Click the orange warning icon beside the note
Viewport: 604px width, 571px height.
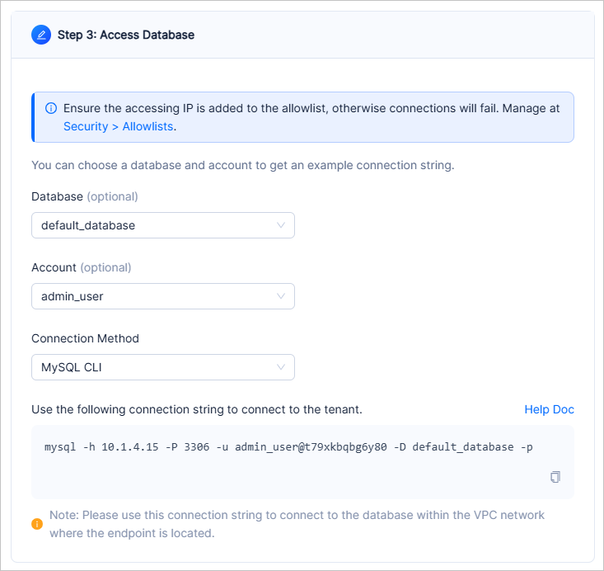click(x=37, y=523)
